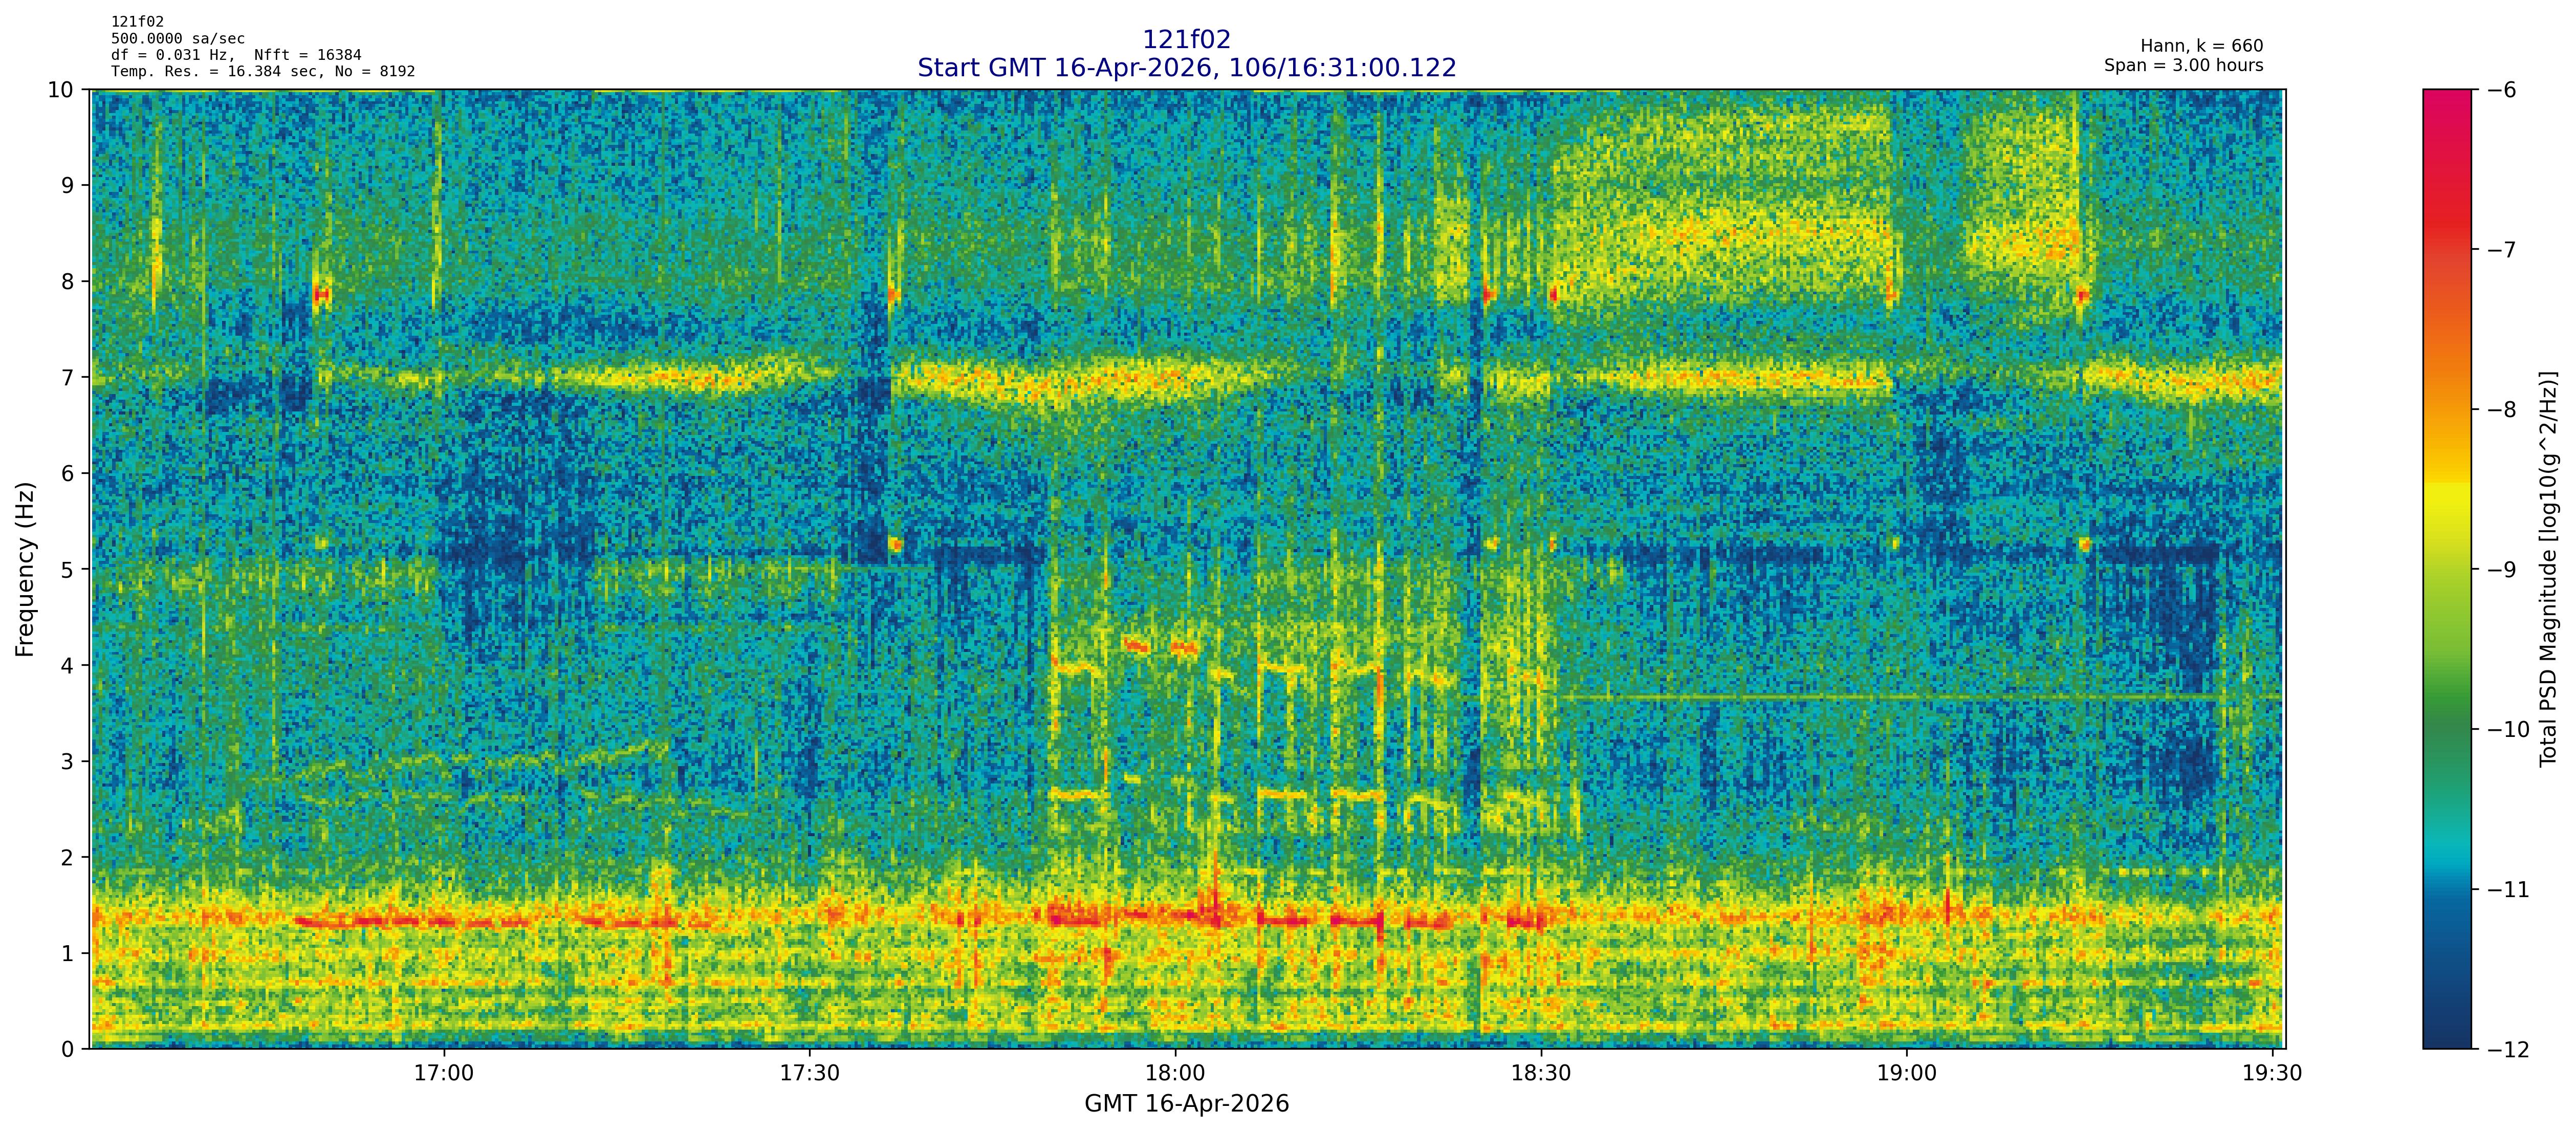The height and width of the screenshot is (1132, 2576).
Task: Click the frequency tick label 7
Action: coord(68,378)
